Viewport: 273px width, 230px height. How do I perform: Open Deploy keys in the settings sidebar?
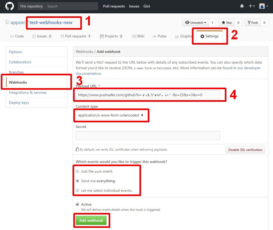point(37,103)
